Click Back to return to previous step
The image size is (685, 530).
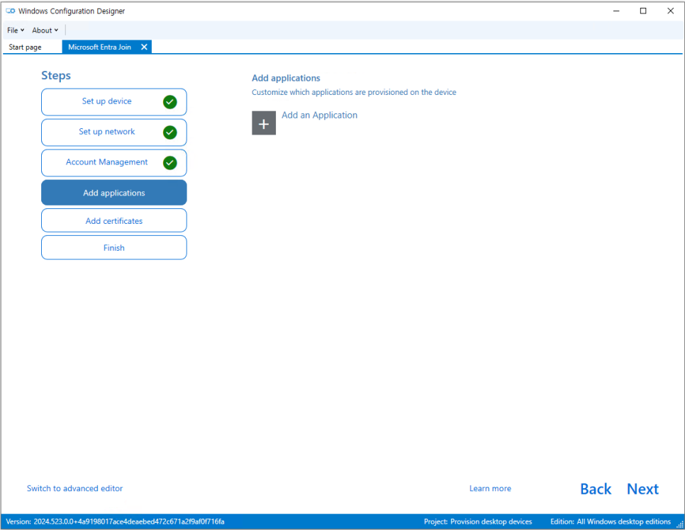(596, 488)
